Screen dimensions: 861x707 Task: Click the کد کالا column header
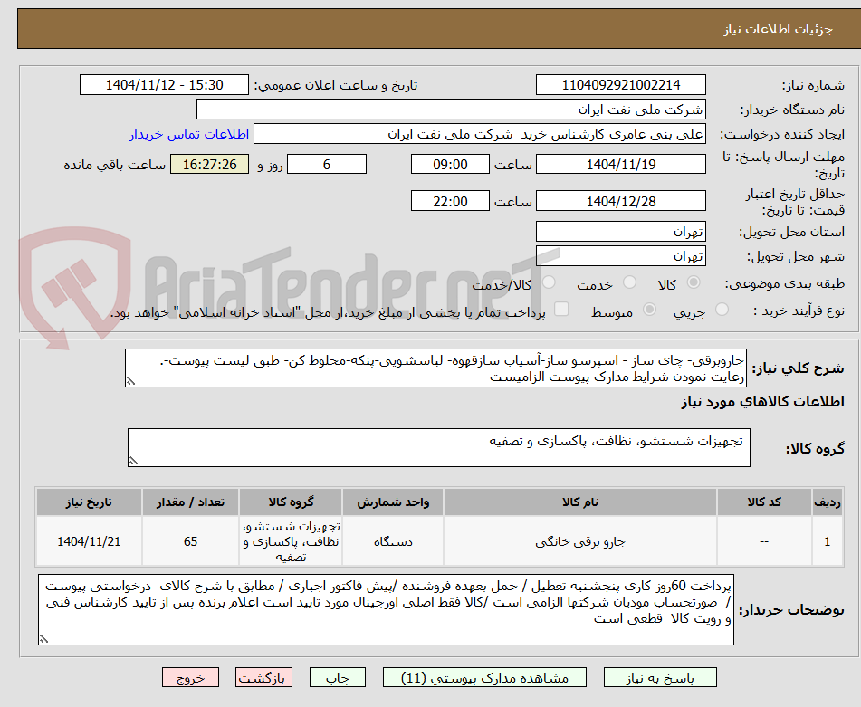(x=764, y=502)
